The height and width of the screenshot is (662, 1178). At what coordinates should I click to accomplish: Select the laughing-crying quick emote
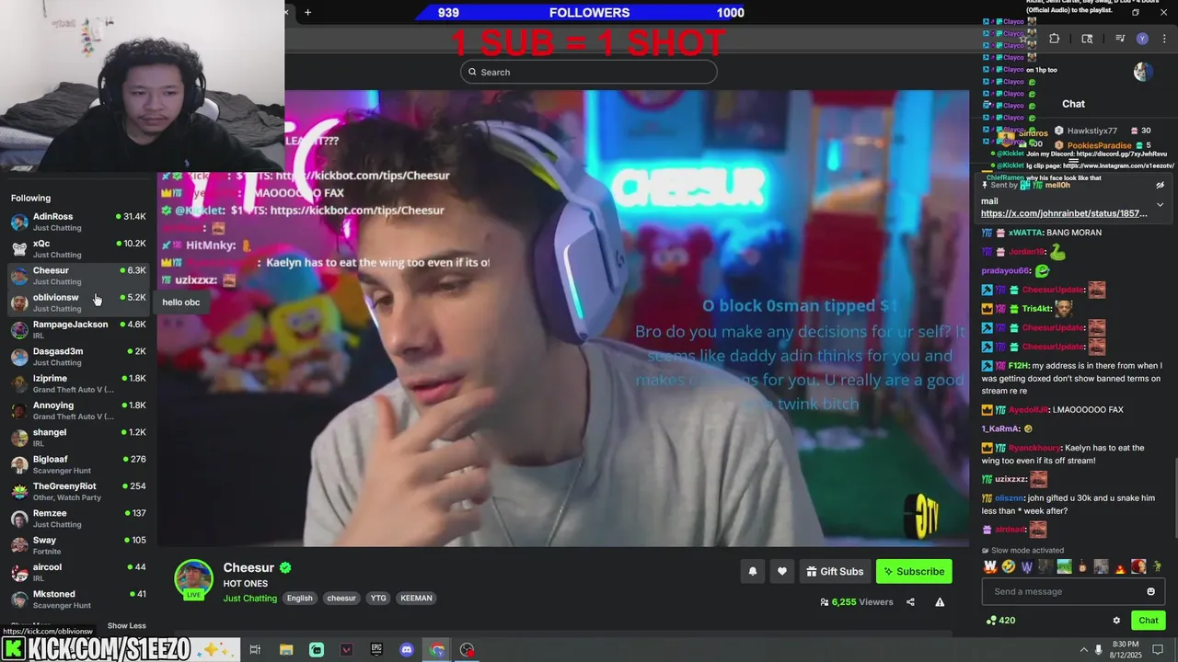tap(1009, 566)
